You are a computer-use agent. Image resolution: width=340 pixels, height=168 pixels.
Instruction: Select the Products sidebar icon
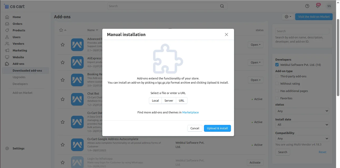(x=8, y=30)
